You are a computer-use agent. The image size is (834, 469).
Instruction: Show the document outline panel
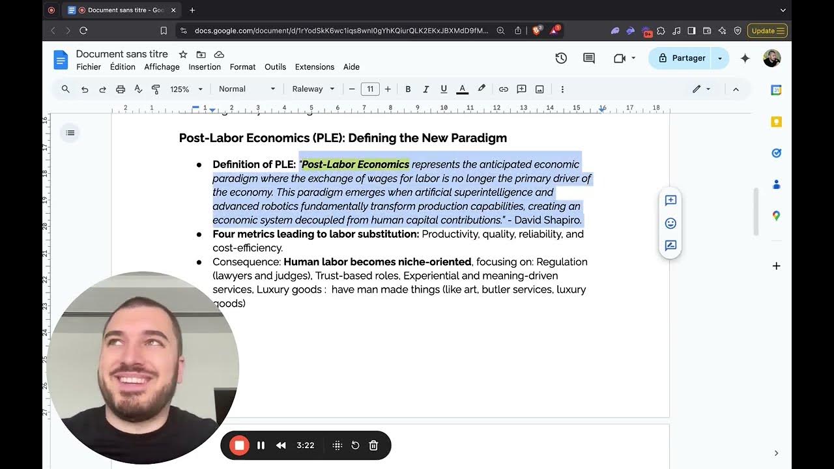[70, 133]
